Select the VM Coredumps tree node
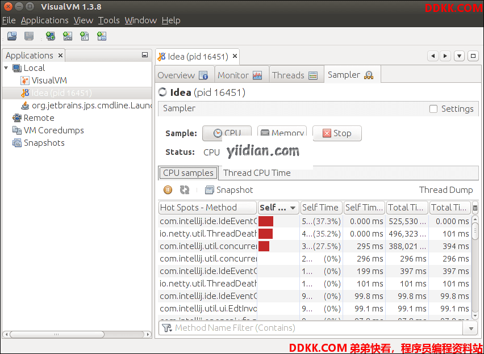Image resolution: width=484 pixels, height=354 pixels. click(x=48, y=130)
